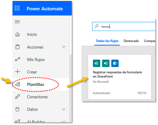Image resolution: width=158 pixels, height=125 pixels.
Task: Open Acciones menu item
Action: click(x=35, y=47)
